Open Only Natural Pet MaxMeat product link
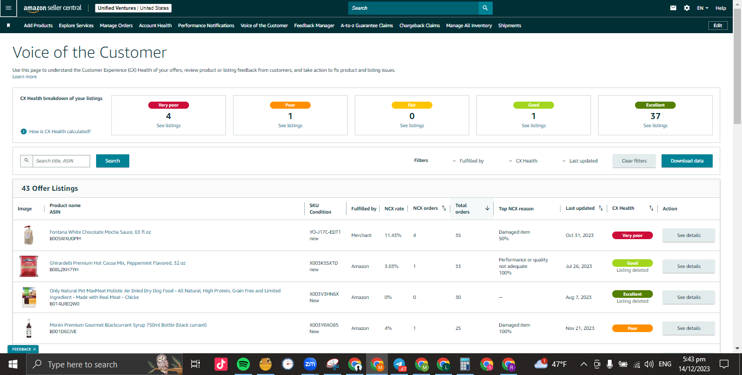Viewport: 742px width, 375px height. (x=165, y=294)
